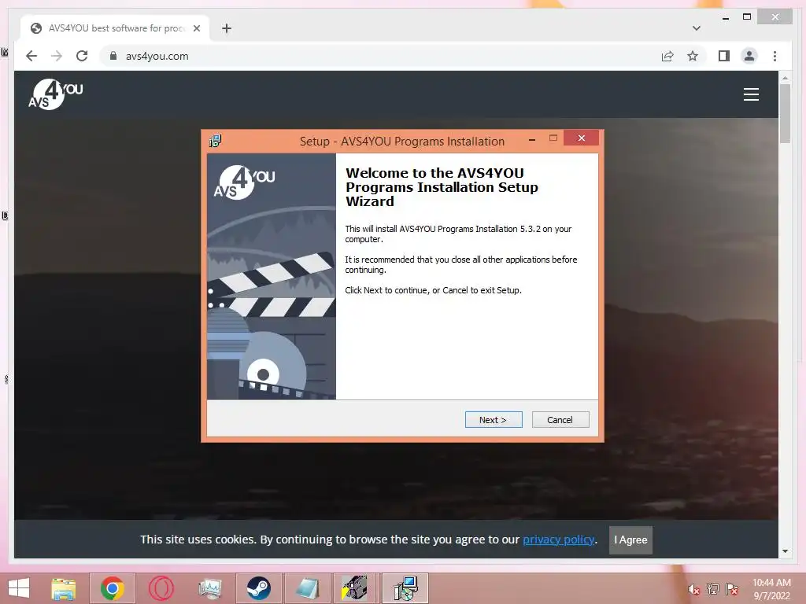Minimize the Setup dialog
The height and width of the screenshot is (604, 806).
pos(532,139)
